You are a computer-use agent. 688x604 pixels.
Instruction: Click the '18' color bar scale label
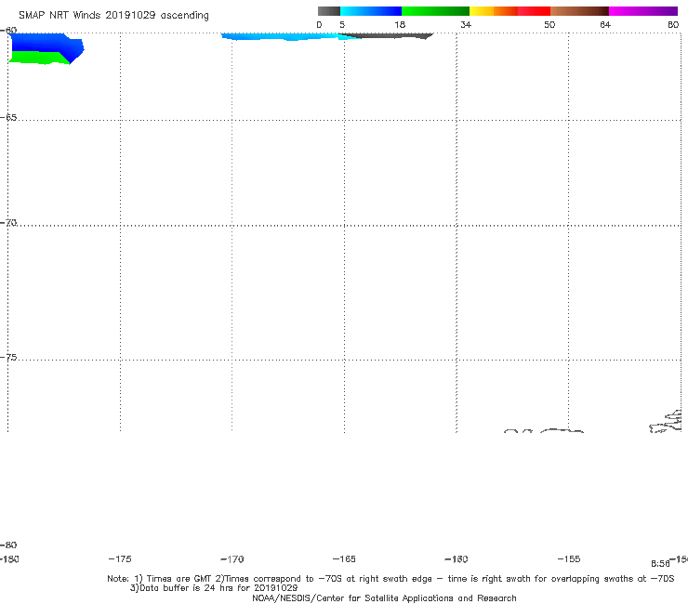(x=400, y=25)
